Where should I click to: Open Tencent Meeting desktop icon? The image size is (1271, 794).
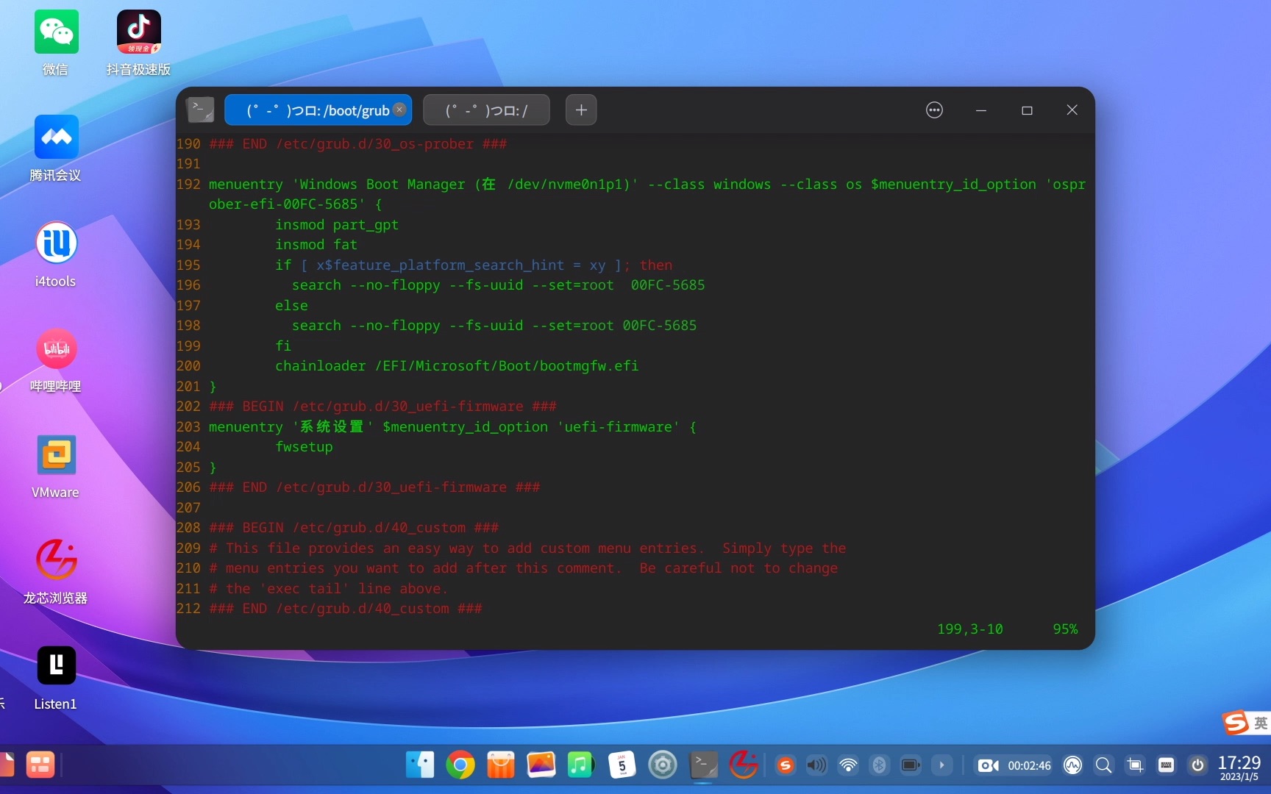coord(56,137)
